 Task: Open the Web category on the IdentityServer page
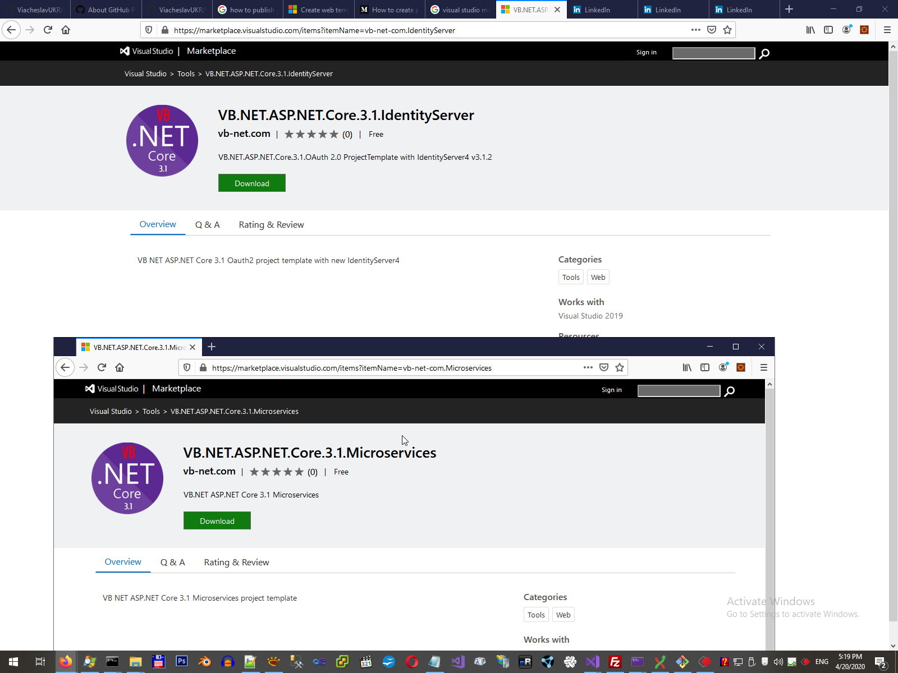598,277
